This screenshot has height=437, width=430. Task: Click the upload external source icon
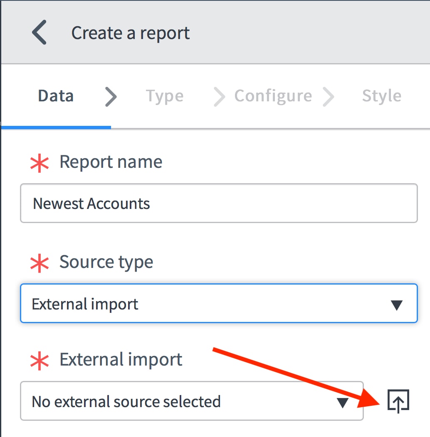[x=398, y=401]
